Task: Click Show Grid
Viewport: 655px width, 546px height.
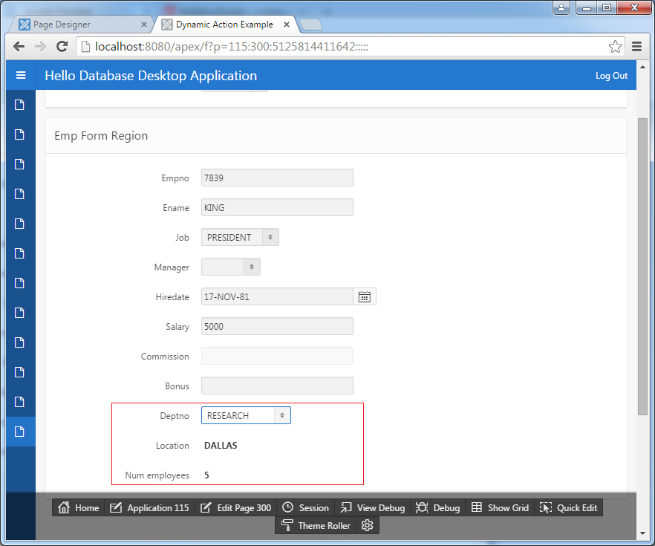Action: 500,507
